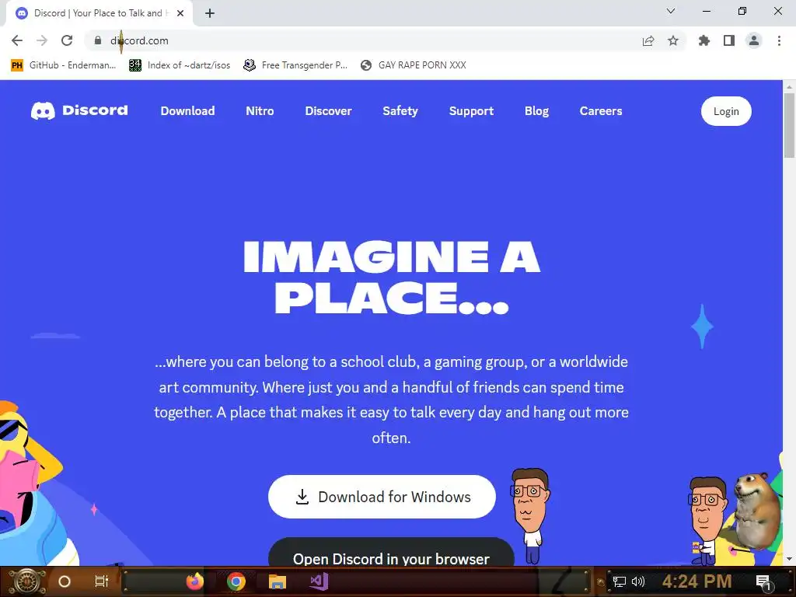Viewport: 796px width, 597px height.
Task: Open the Blog nav link
Action: [x=536, y=110]
